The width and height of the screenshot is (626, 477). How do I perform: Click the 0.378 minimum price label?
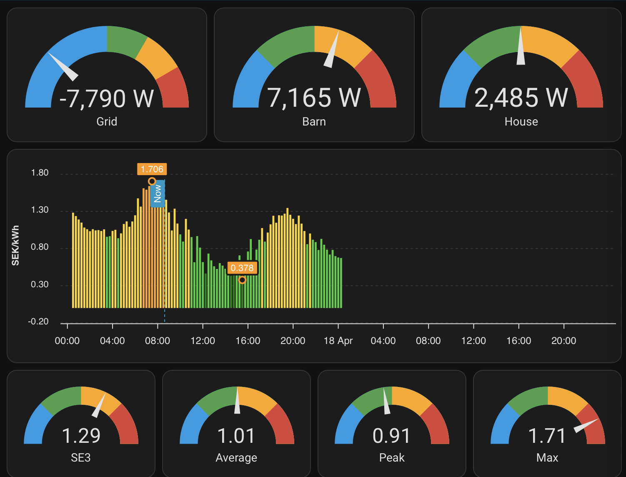(x=242, y=268)
